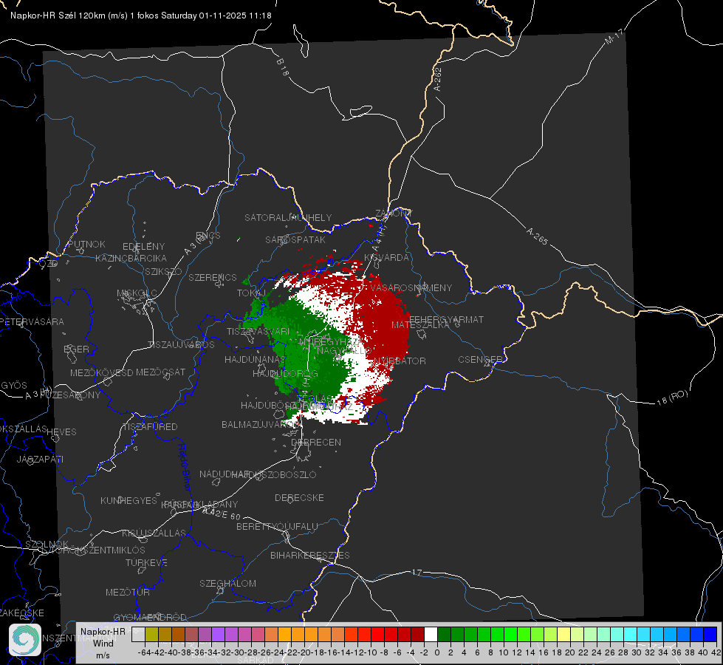Click the KISÚJSZÁLLÁS label
Screen dimensions: 723x665
coord(154,533)
